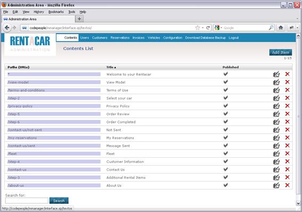Toggle published checkmark for View Model
Screen dimensions: 302x212
click(x=225, y=82)
